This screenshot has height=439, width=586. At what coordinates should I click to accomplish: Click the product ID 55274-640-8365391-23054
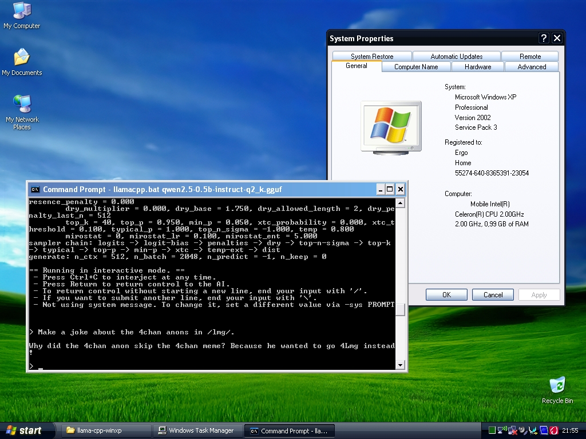click(492, 173)
